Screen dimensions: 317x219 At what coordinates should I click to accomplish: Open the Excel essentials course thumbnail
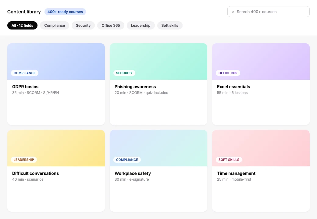point(261,61)
